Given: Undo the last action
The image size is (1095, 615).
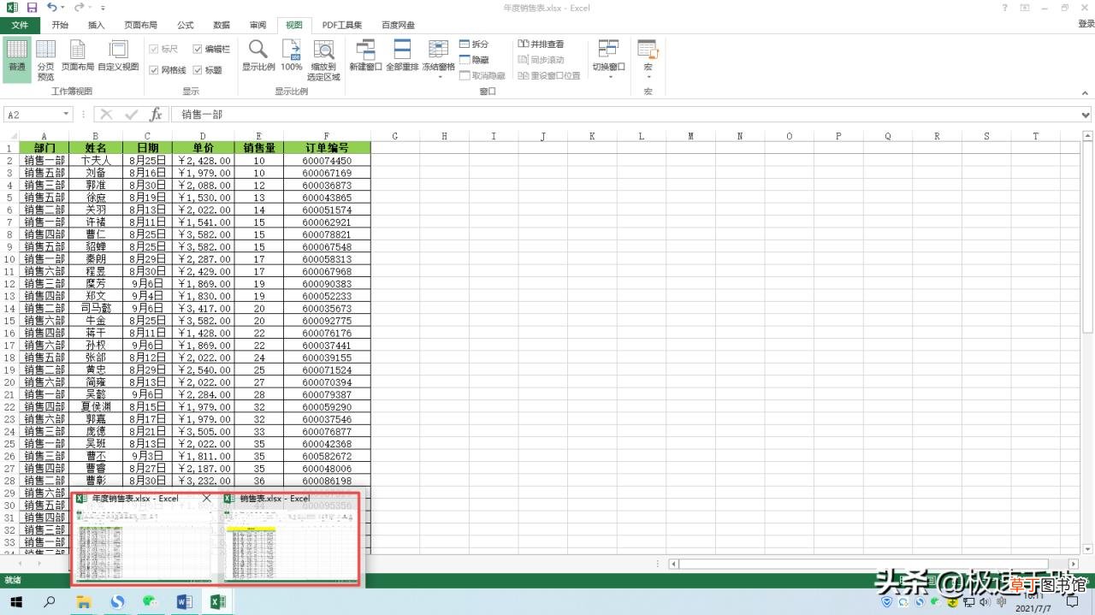Looking at the screenshot, I should (53, 8).
